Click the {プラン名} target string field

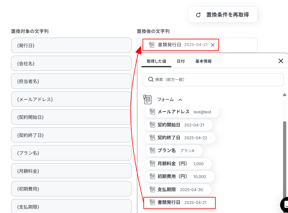pos(71,153)
